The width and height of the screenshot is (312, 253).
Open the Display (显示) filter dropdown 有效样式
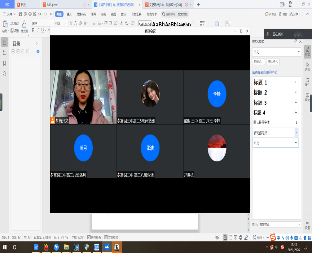[x=280, y=224]
